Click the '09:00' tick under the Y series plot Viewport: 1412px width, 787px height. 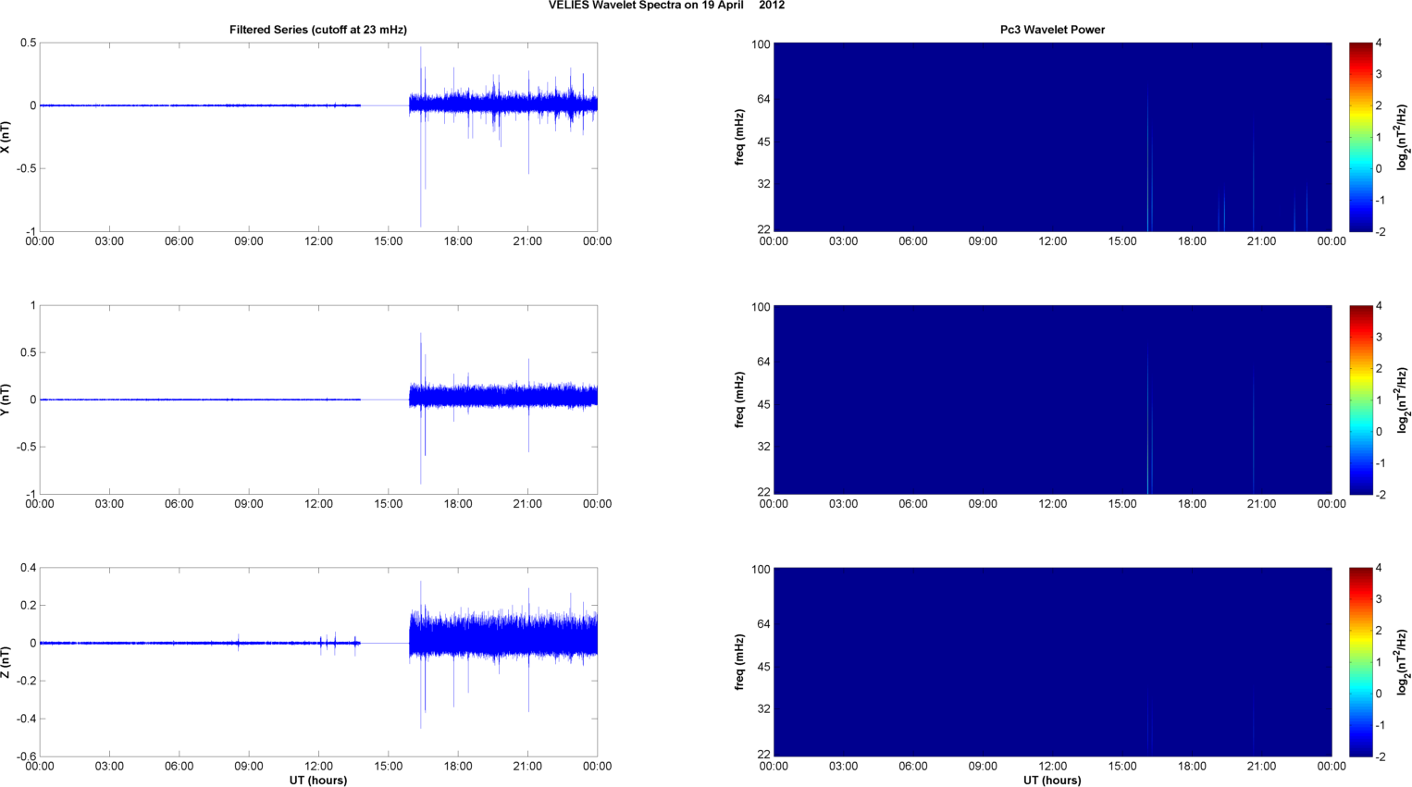[249, 504]
